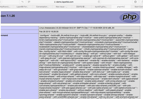Image resolution: width=143 pixels, height=99 pixels.
Task: Click the version 7.1.26 heading
Action: click(x=8, y=16)
